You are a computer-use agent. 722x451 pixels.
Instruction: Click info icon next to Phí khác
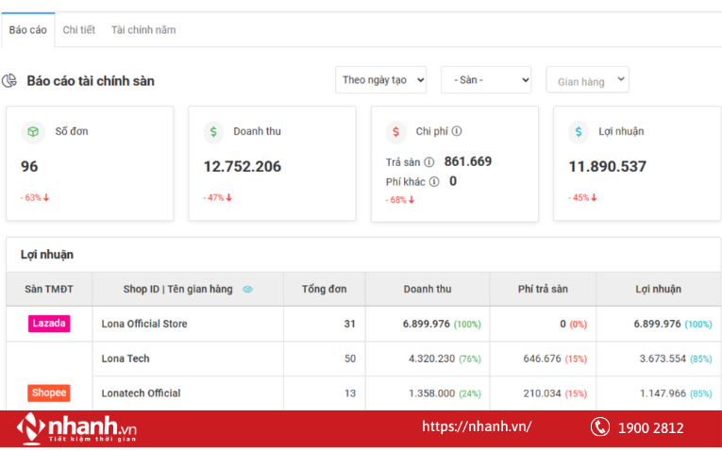coord(434,182)
